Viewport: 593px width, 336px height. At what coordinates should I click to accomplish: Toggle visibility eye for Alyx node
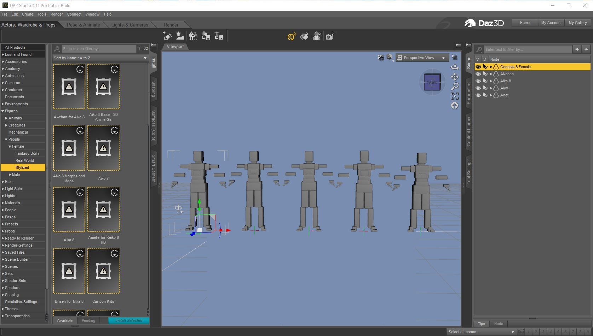[478, 88]
